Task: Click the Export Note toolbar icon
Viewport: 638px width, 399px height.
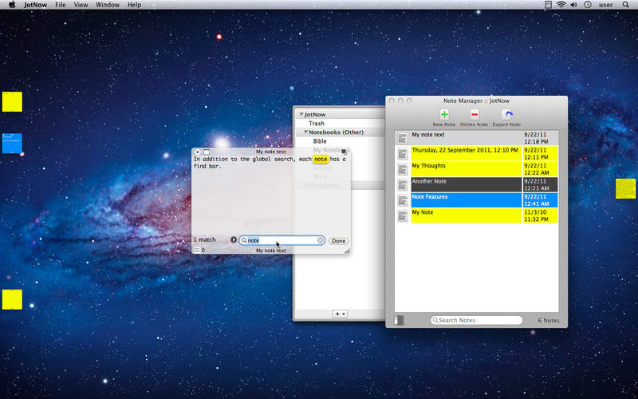Action: (x=506, y=115)
